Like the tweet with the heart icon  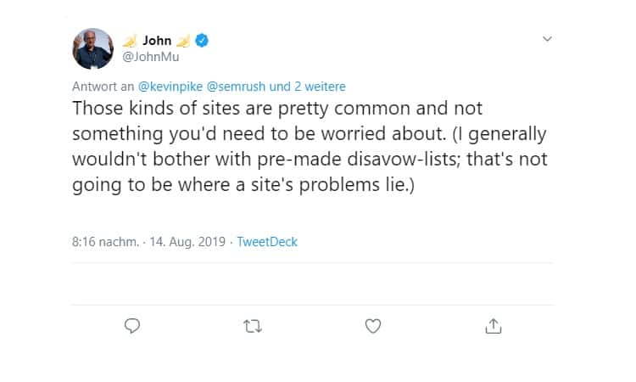(x=373, y=326)
